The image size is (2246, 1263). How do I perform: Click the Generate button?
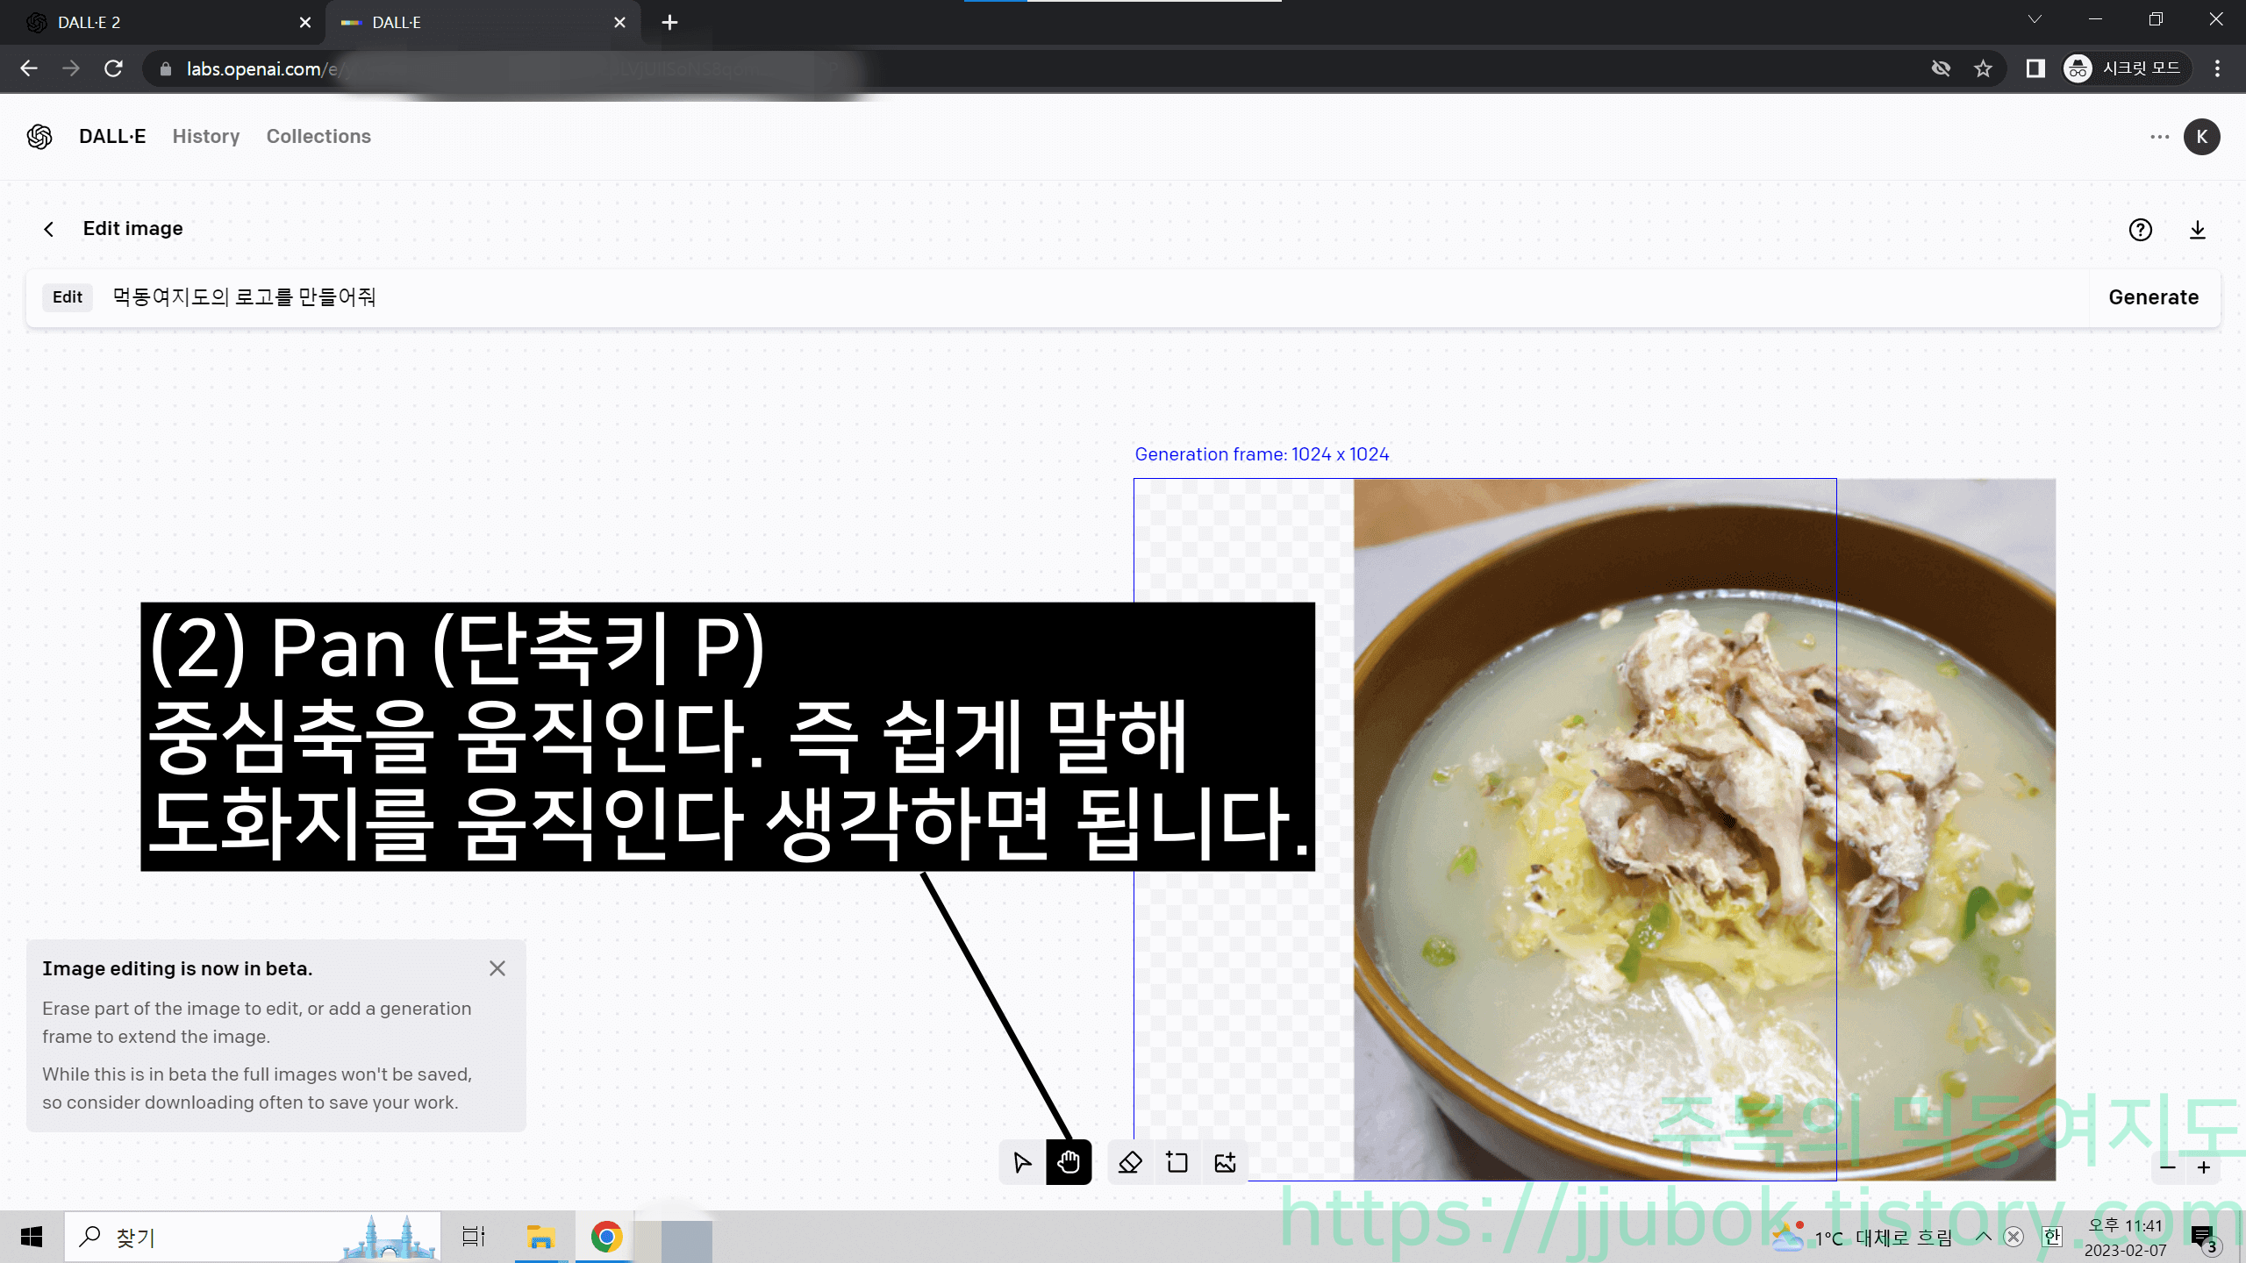[2154, 297]
